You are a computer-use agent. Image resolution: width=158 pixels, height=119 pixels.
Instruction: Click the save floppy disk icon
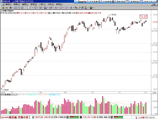91,8
